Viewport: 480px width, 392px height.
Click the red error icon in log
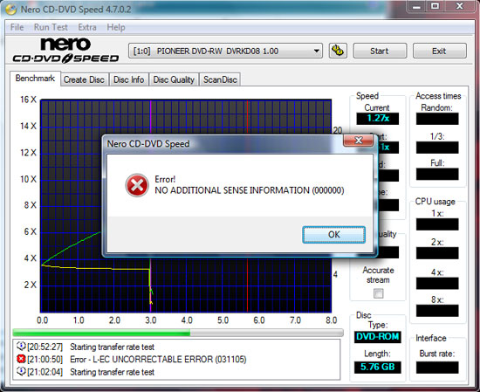[x=21, y=359]
